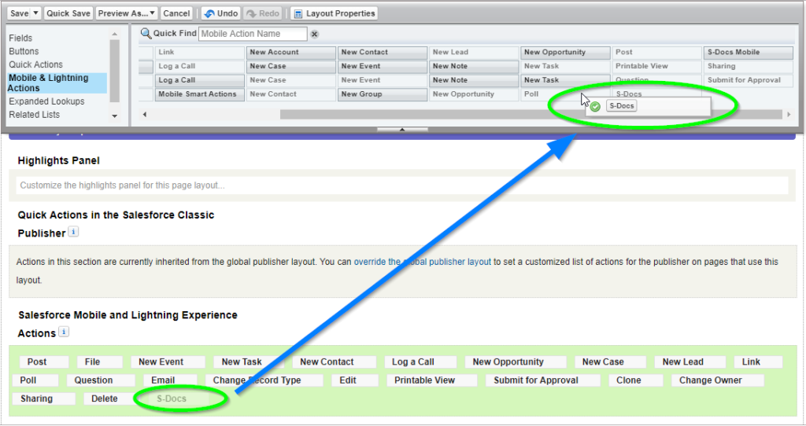Select New Lead in Lightning actions section

click(x=690, y=362)
